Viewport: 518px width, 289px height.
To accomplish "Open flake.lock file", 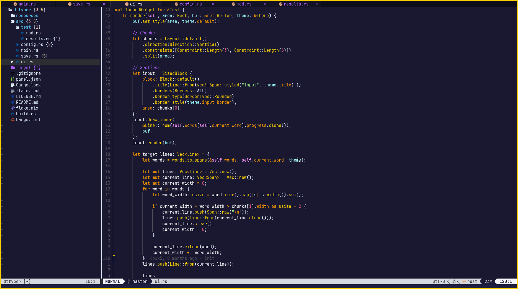I will (x=28, y=91).
